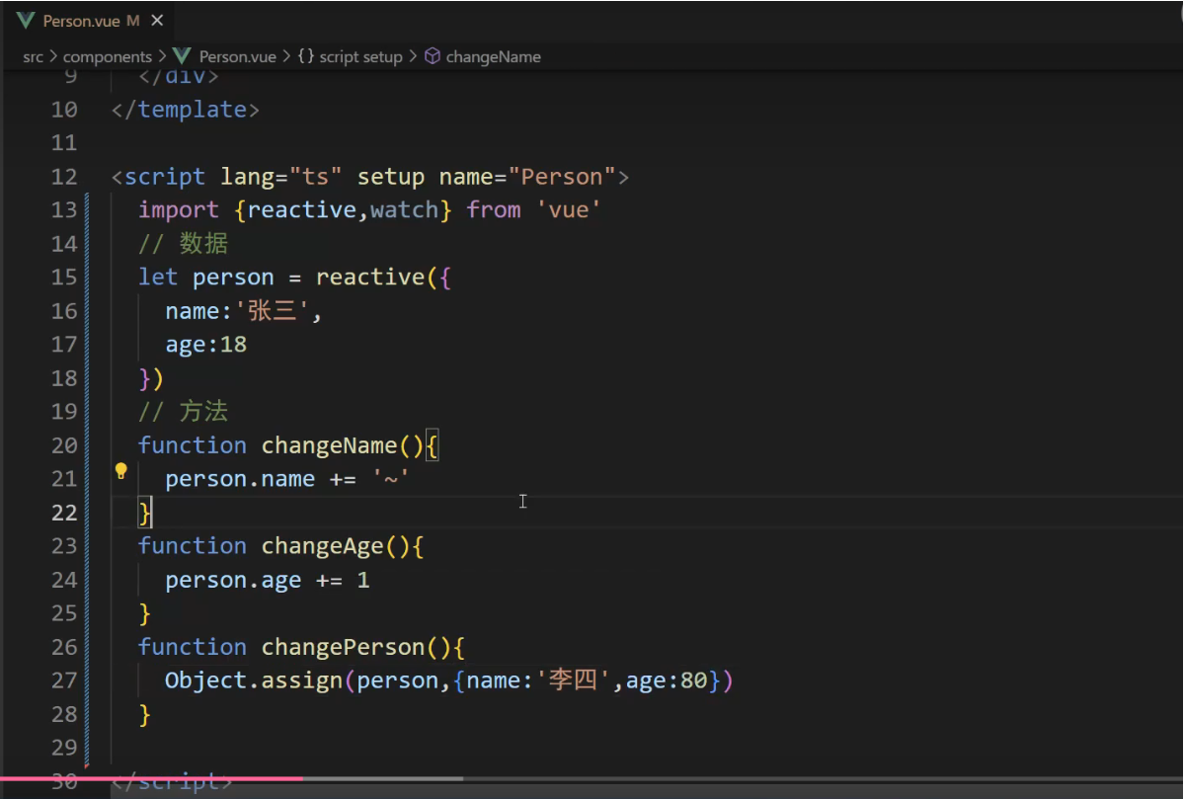The image size is (1184, 799).
Task: Click line number 12 in the gutter
Action: click(x=64, y=177)
